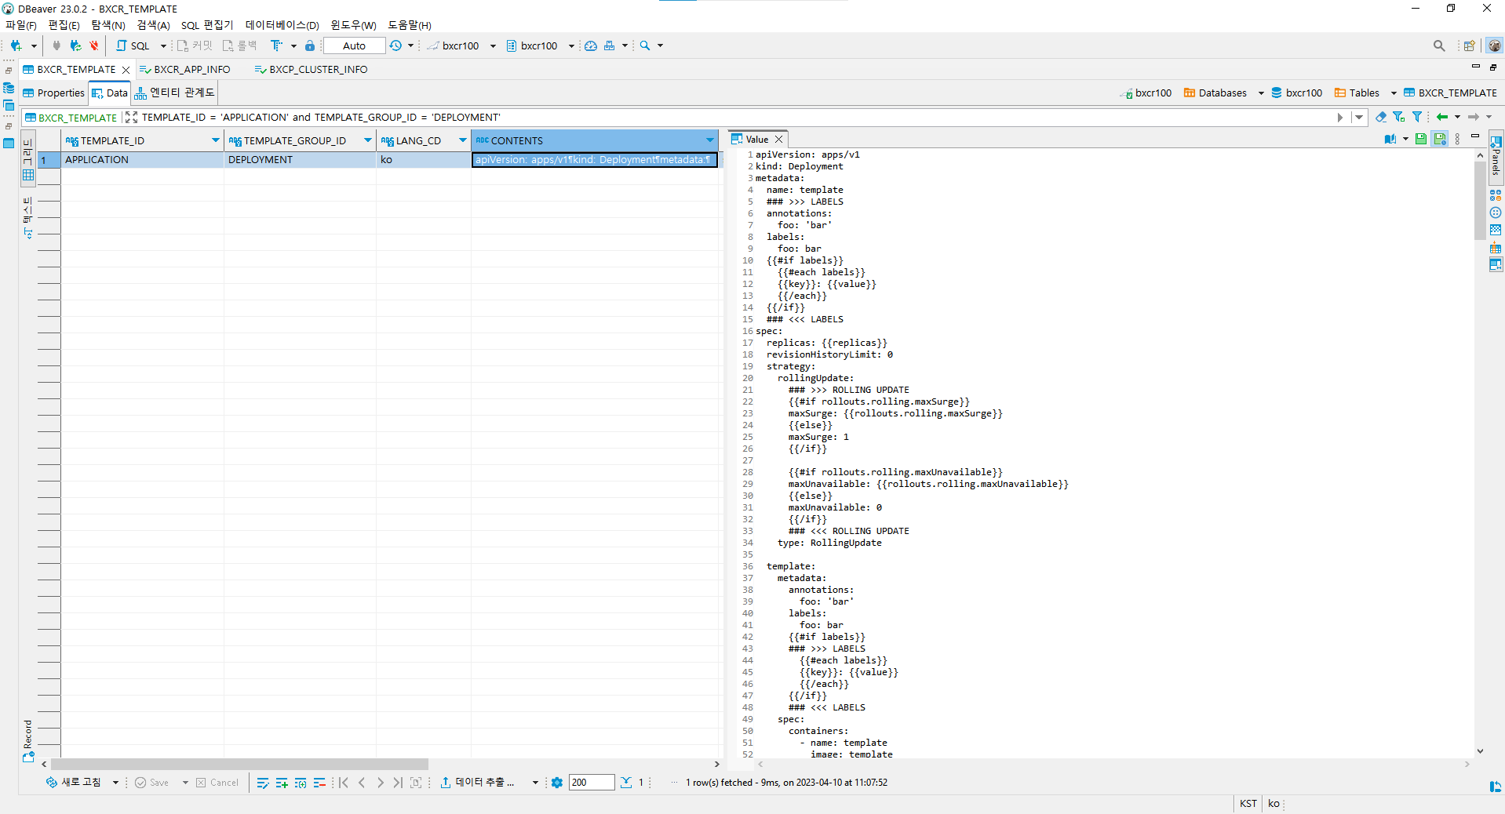Click the search magnifier in main toolbar
1505x814 pixels.
coord(645,45)
